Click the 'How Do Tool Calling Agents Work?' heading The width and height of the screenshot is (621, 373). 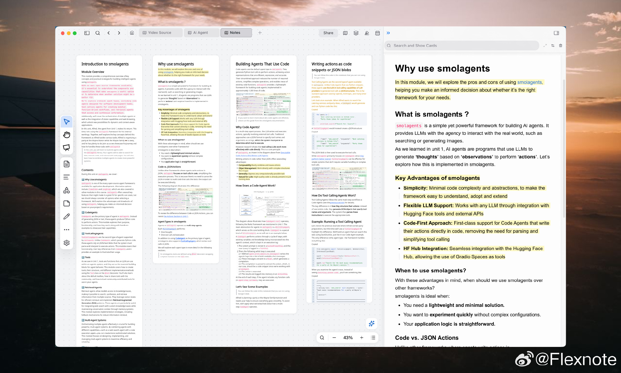[x=334, y=196]
